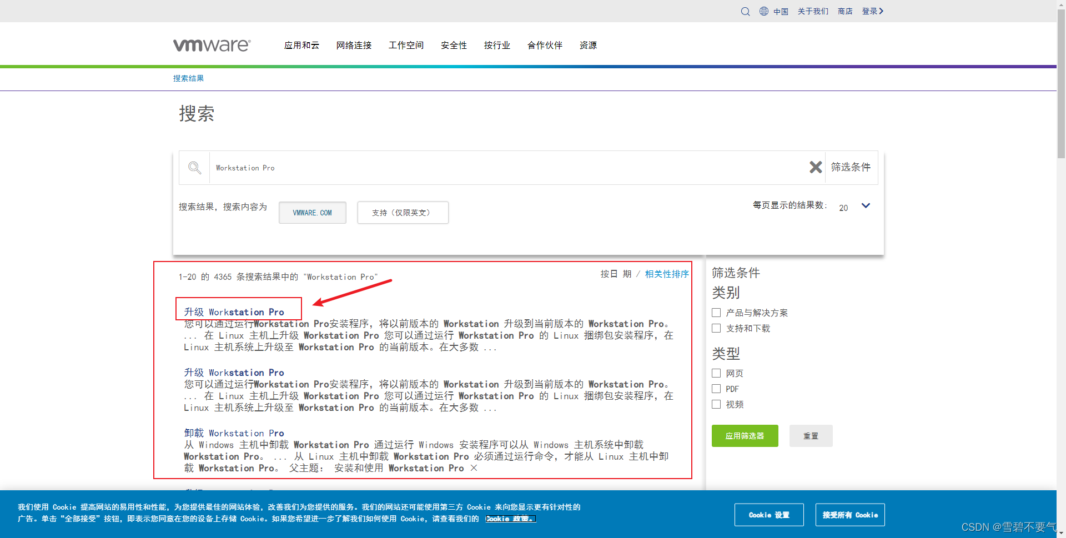The image size is (1066, 538).
Task: Open the Cookie 政策 link
Action: [511, 519]
